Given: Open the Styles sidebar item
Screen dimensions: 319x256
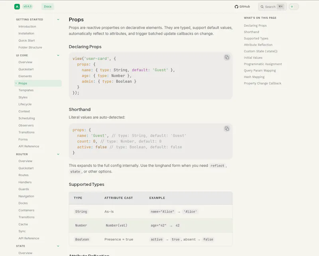Looking at the screenshot, I should 23,97.
